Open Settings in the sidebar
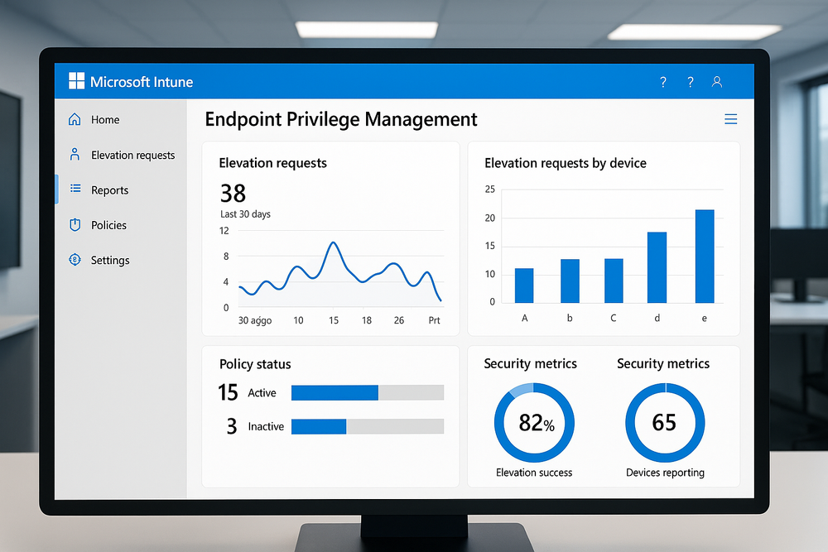 pyautogui.click(x=110, y=260)
